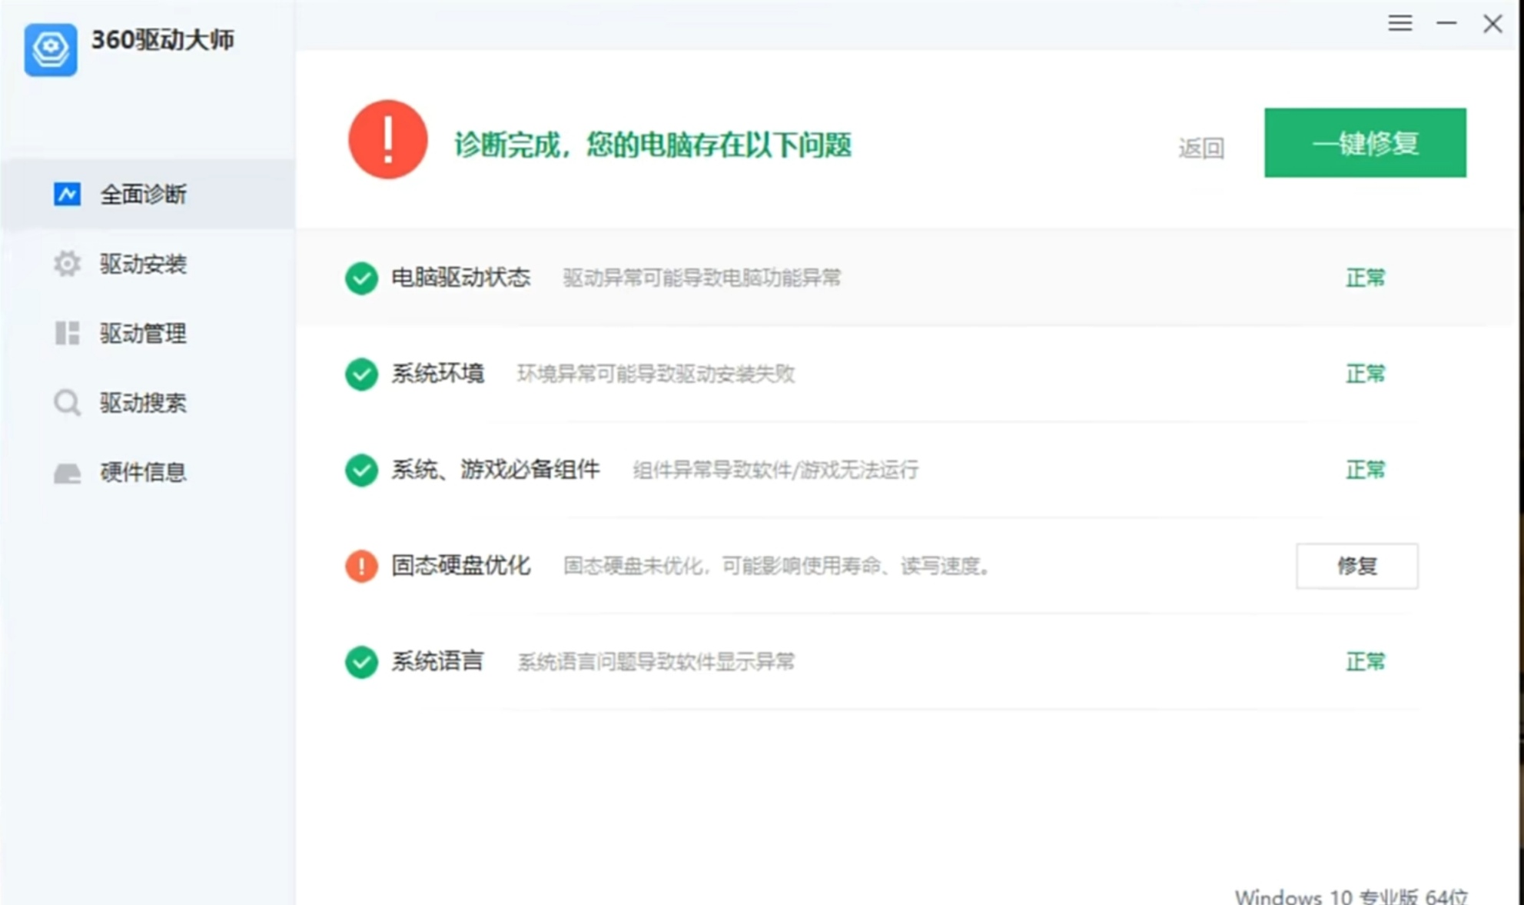This screenshot has width=1524, height=905.
Task: Click the 全面诊断 chart icon in sidebar
Action: (x=67, y=194)
